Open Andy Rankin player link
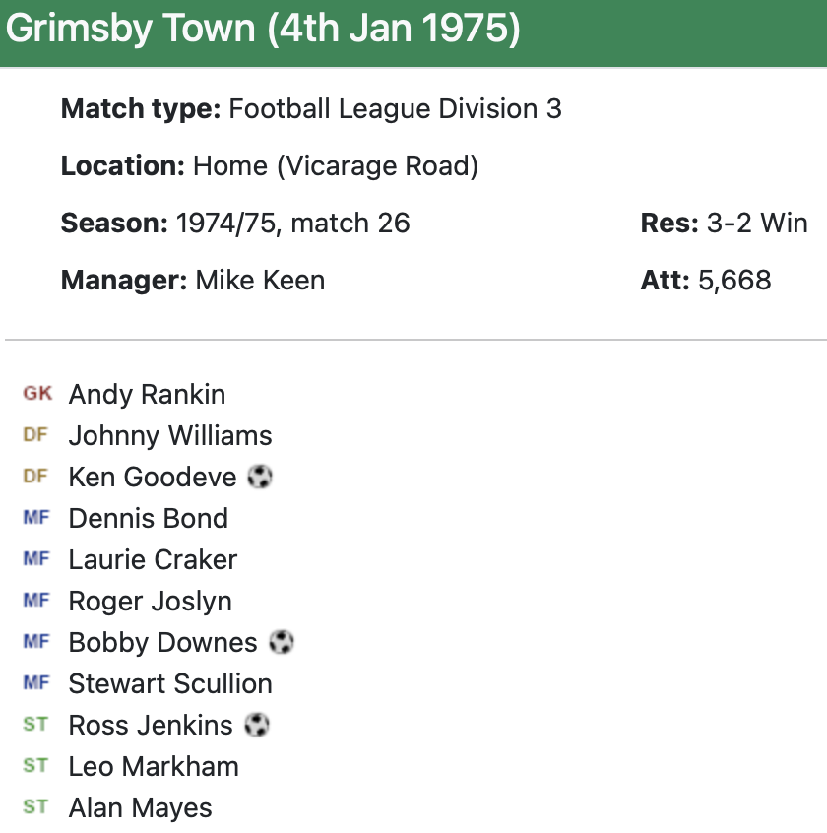The image size is (827, 833). 147,395
